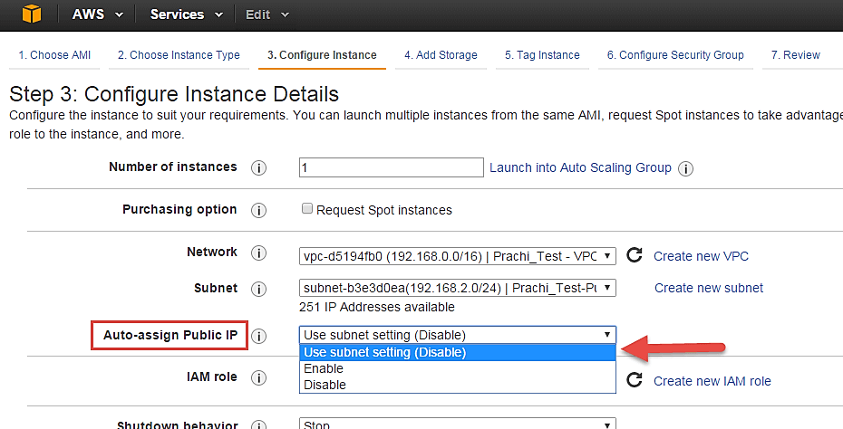Click the Number of instances field
Screen dimensions: 843x429
click(391, 167)
